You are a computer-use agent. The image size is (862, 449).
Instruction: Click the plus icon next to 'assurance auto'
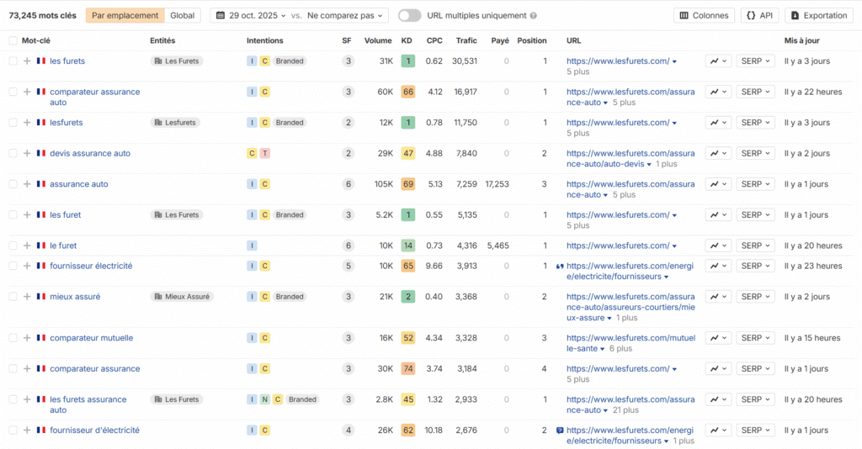pyautogui.click(x=27, y=184)
